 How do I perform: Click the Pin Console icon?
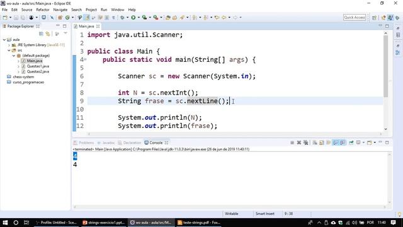click(x=351, y=143)
